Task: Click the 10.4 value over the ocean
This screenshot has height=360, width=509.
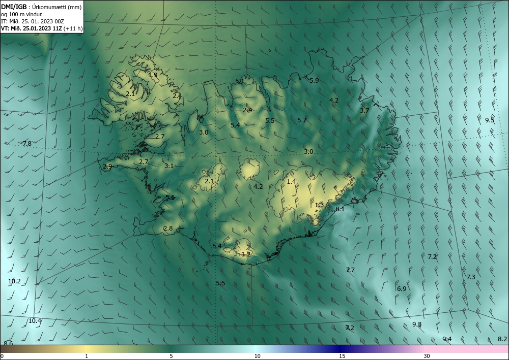Action: tap(35, 321)
